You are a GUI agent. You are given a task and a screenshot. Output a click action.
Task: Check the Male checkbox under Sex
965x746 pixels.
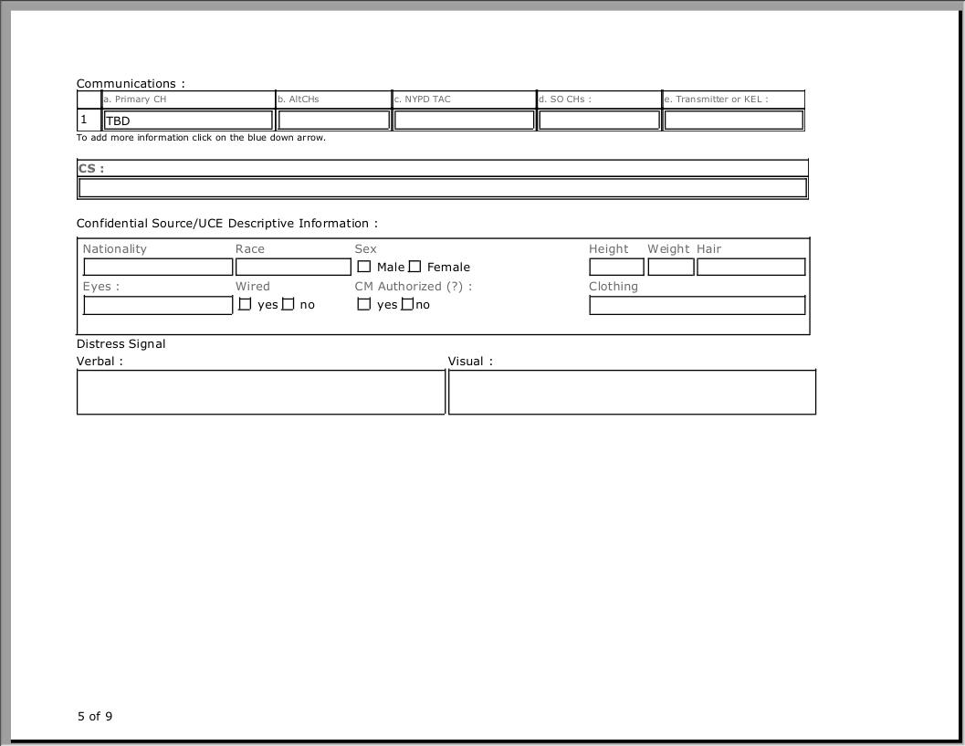364,267
